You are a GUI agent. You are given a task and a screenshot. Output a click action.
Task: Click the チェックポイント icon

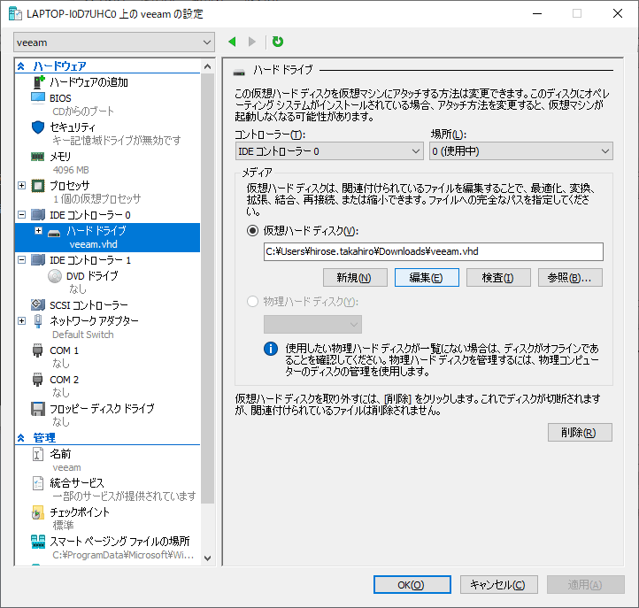point(37,512)
